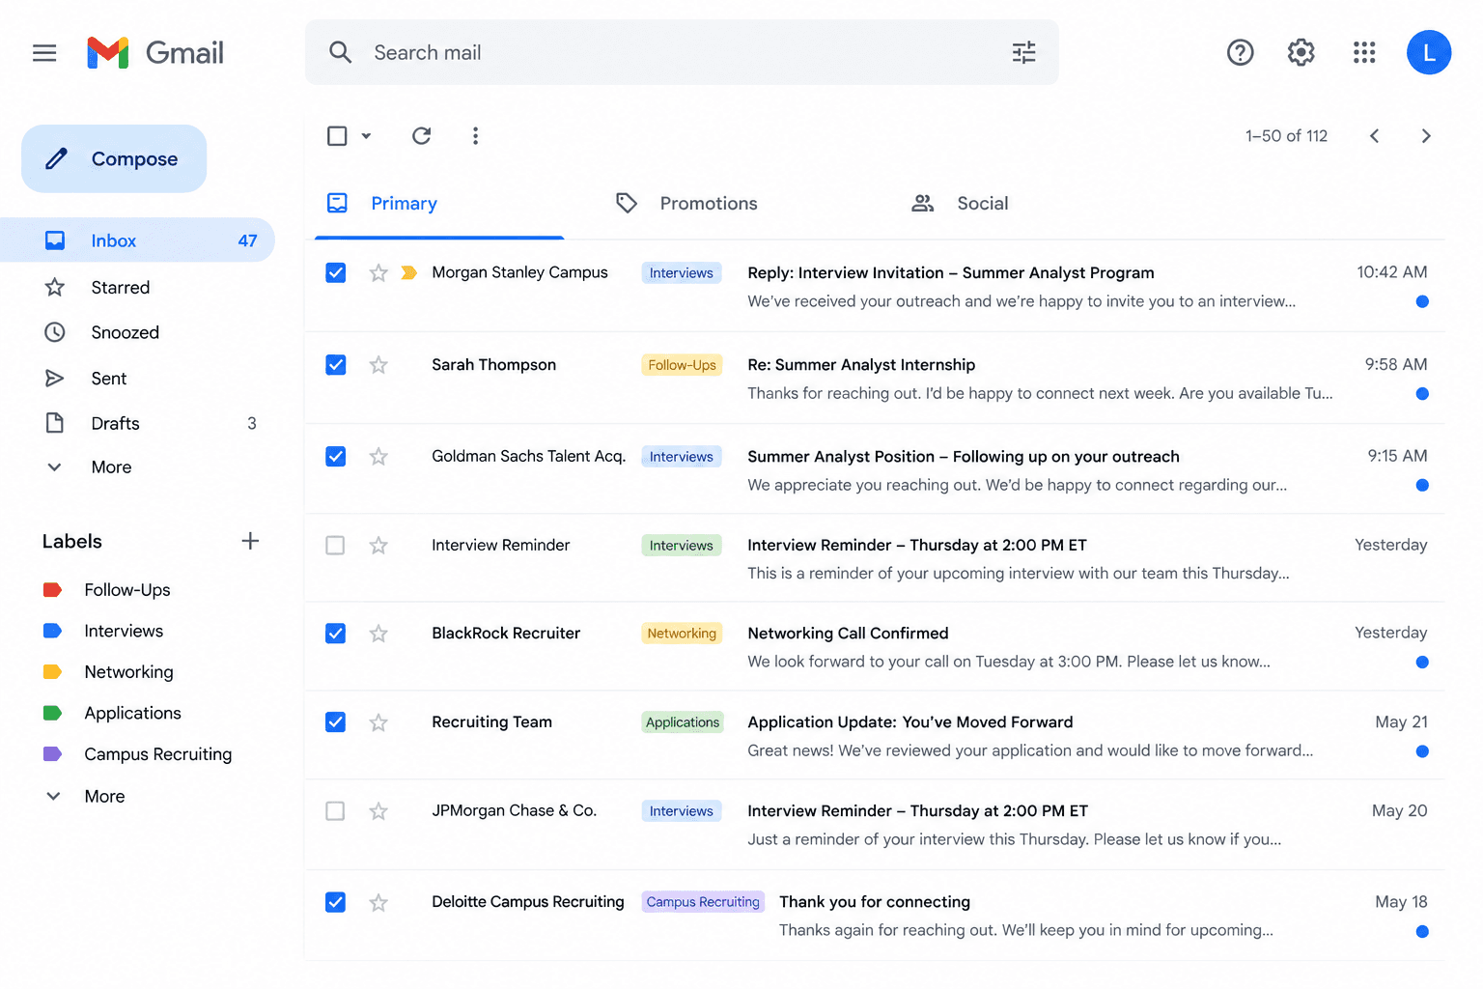This screenshot has height=989, width=1483.
Task: Click the Campus Recruiting tag on Deloitte email
Action: (x=703, y=902)
